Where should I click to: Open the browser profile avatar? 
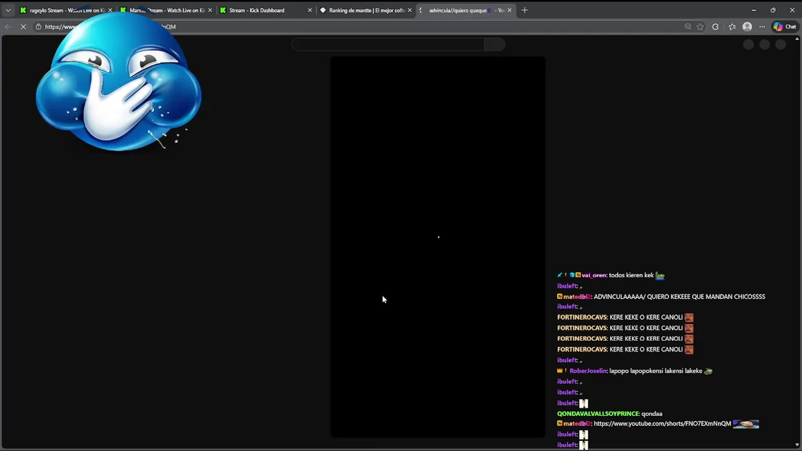pos(747,26)
